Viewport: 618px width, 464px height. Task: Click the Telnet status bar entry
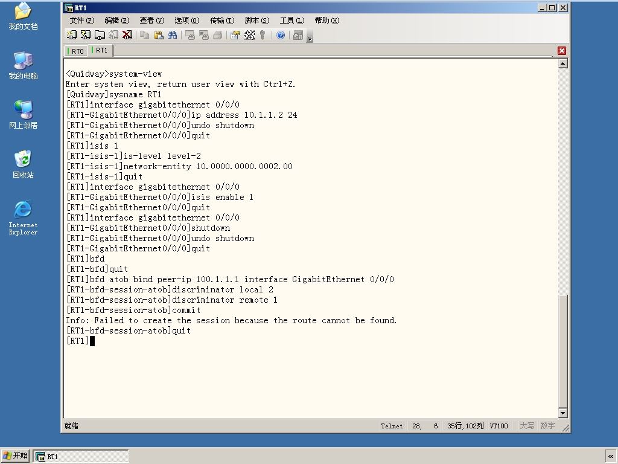point(392,426)
